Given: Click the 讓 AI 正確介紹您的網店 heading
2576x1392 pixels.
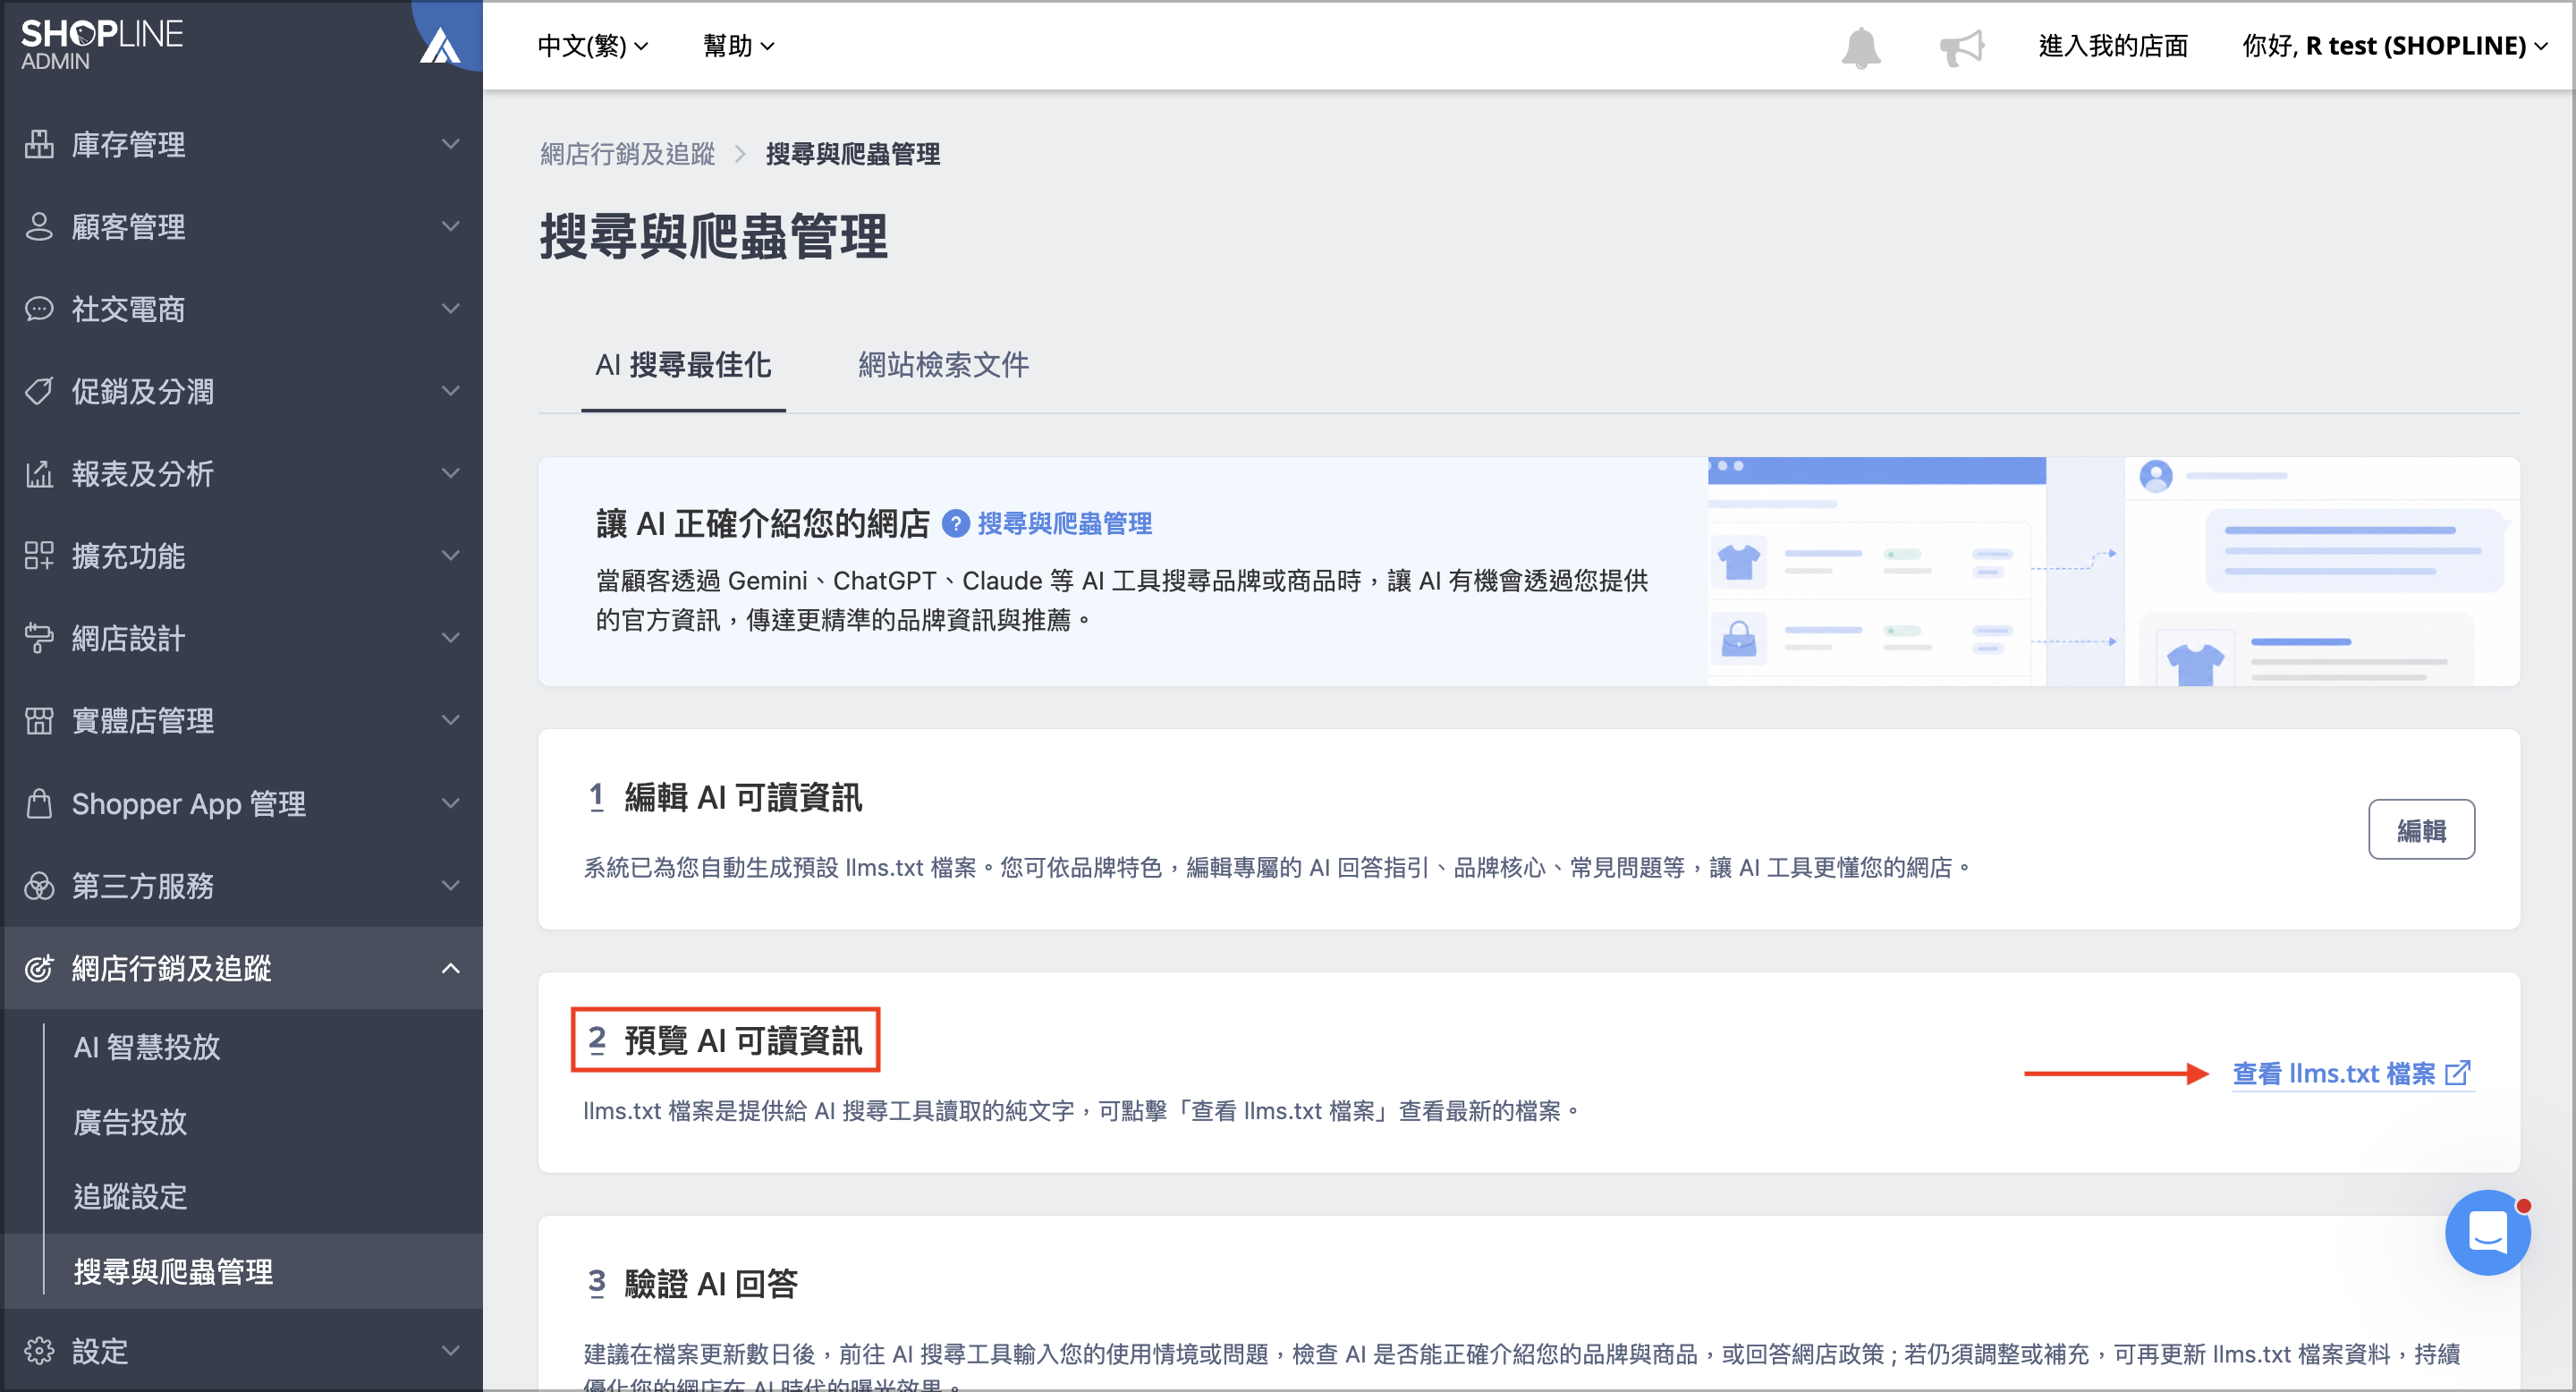Looking at the screenshot, I should (x=763, y=523).
